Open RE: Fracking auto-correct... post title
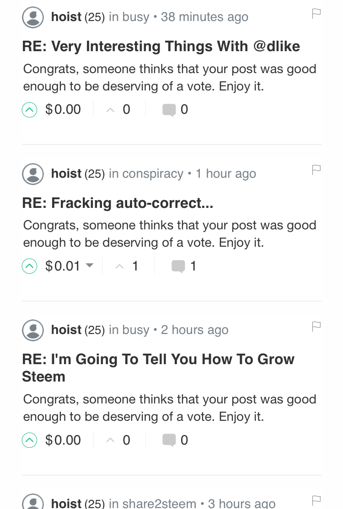 coord(118,203)
